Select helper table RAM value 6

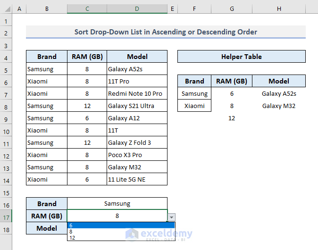tap(232, 93)
